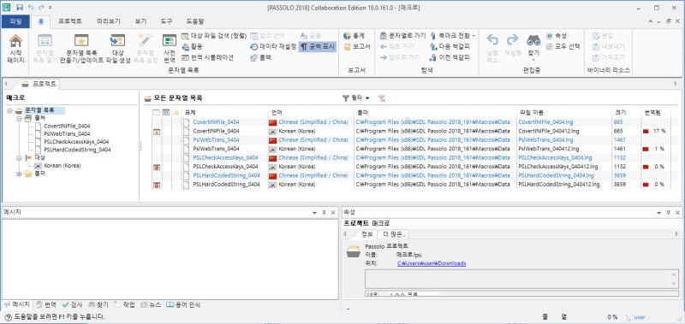Toggle 공백 표시 whitespace display

tap(317, 47)
